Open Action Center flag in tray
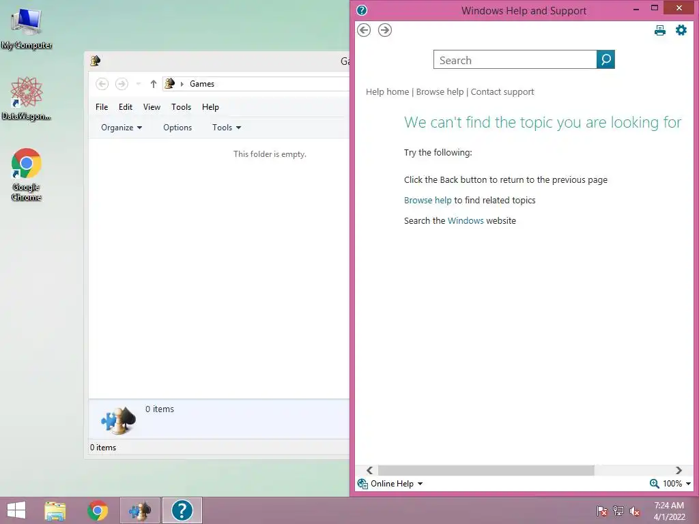 (601, 511)
